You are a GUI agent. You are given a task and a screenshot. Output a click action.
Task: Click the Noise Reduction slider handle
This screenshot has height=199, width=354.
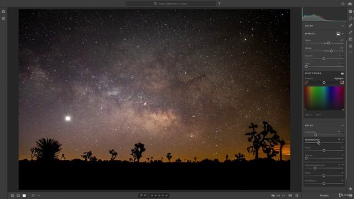(319, 143)
